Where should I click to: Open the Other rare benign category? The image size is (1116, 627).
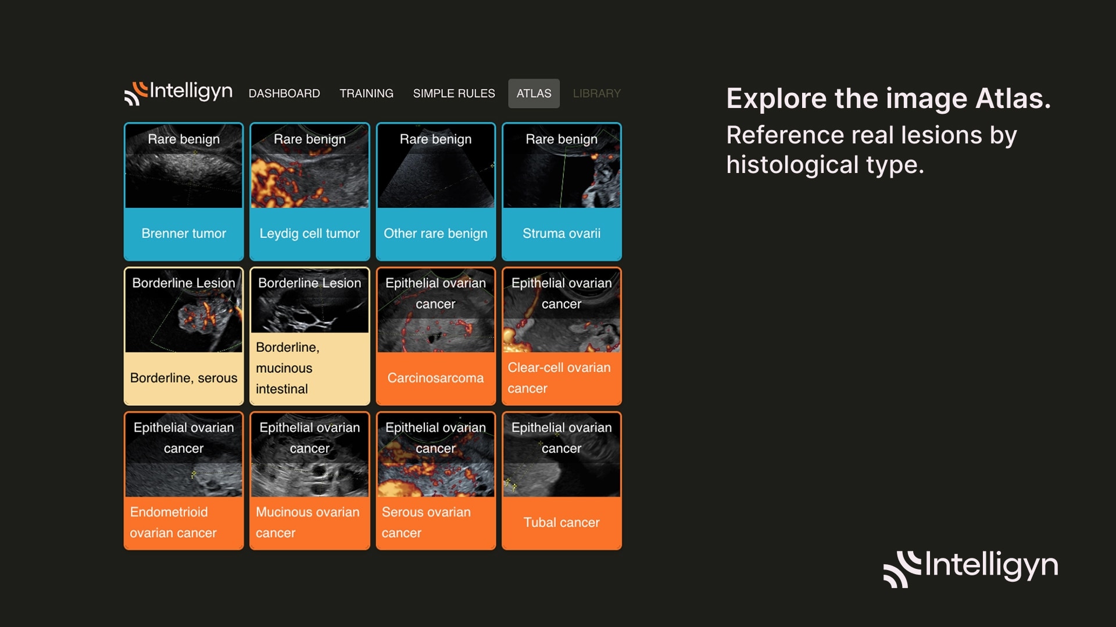tap(435, 192)
